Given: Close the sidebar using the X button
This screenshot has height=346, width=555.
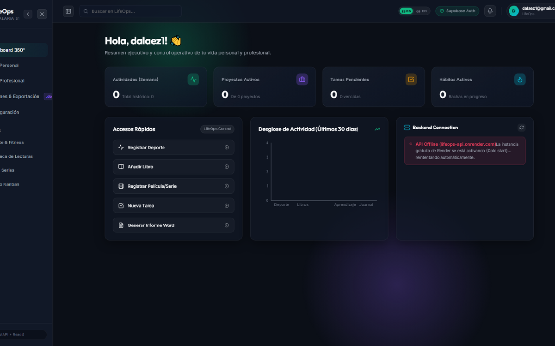Looking at the screenshot, I should pos(42,14).
